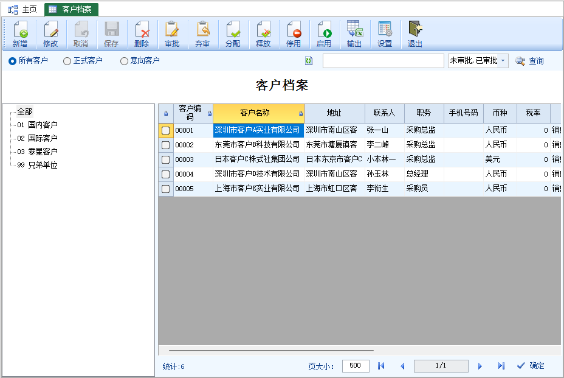Select 全部 in the category tree

[25, 112]
